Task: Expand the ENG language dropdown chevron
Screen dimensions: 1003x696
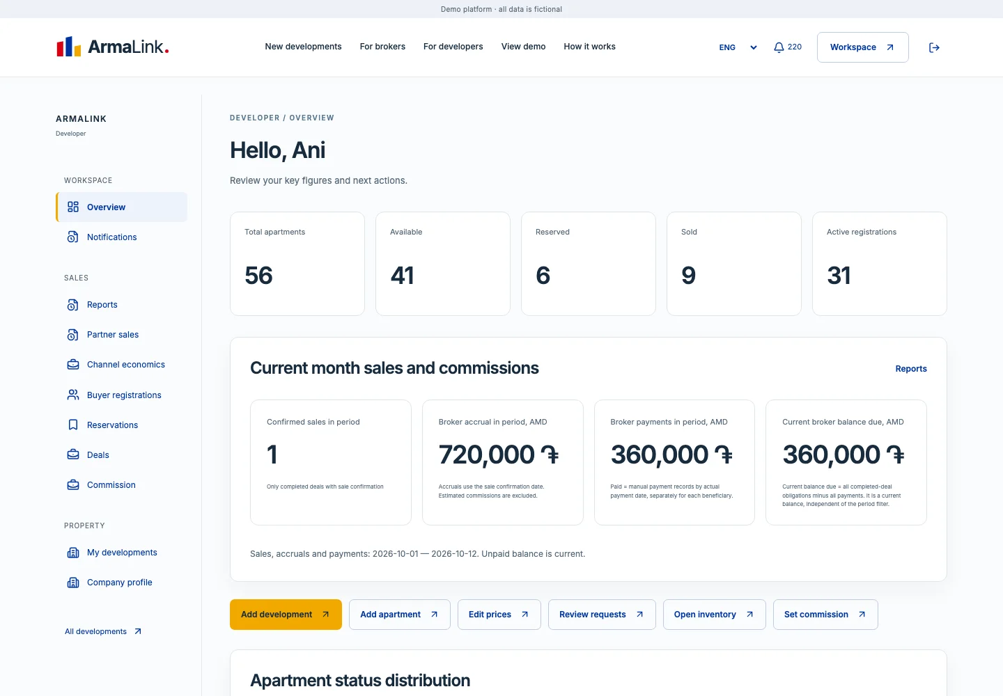Action: click(753, 47)
